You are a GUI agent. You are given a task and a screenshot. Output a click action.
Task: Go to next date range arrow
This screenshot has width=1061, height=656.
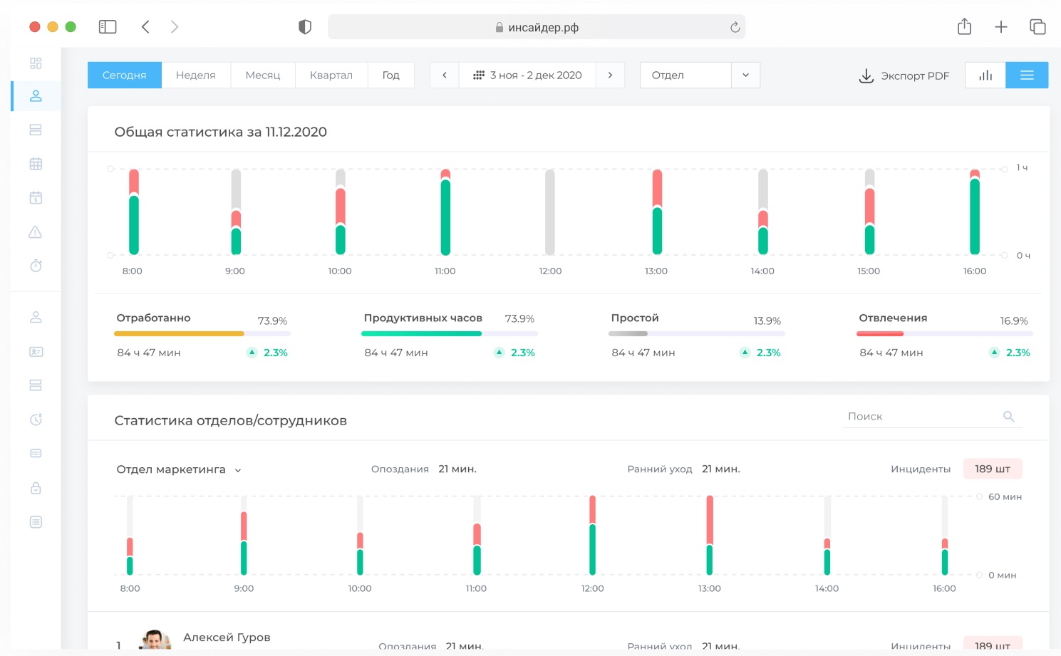pos(610,76)
